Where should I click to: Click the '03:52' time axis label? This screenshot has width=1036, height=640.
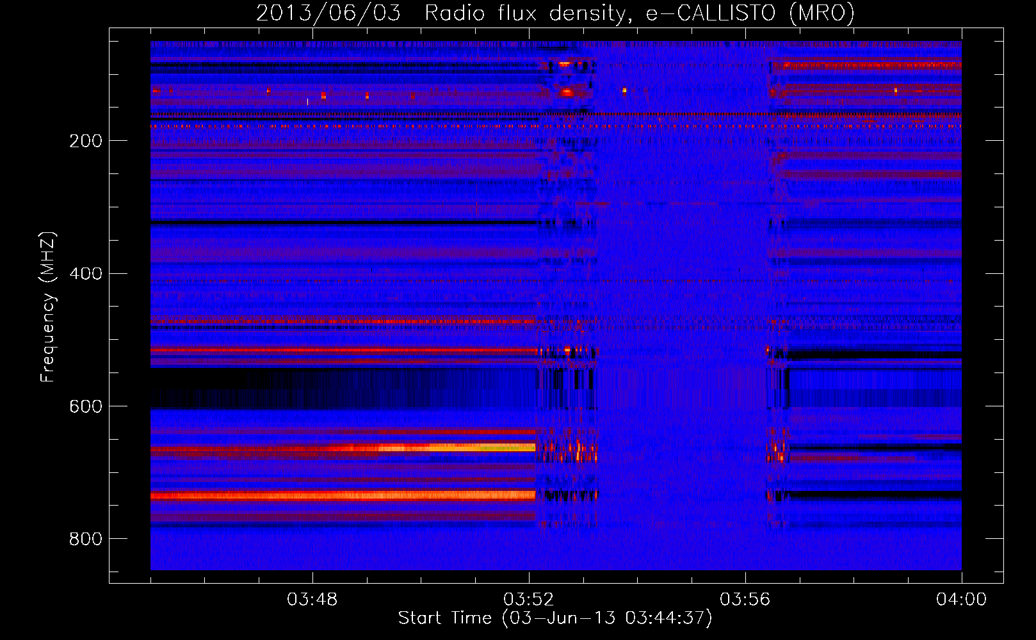(528, 600)
